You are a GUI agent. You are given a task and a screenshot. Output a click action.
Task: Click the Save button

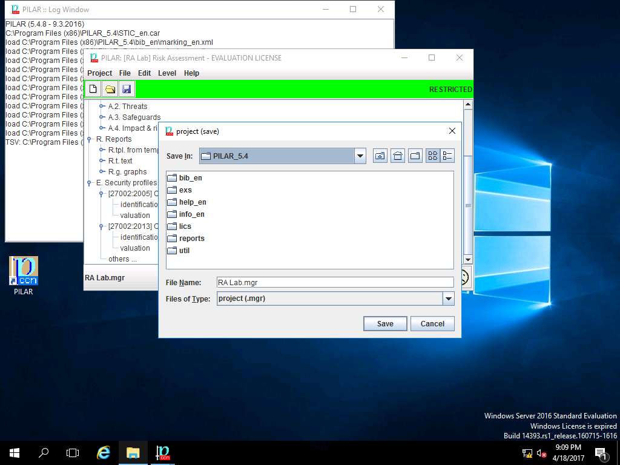pyautogui.click(x=385, y=323)
